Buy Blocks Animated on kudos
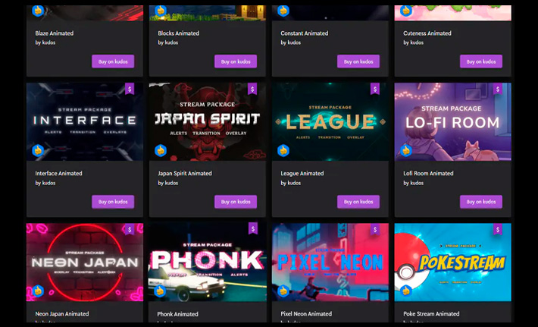 [x=236, y=61]
